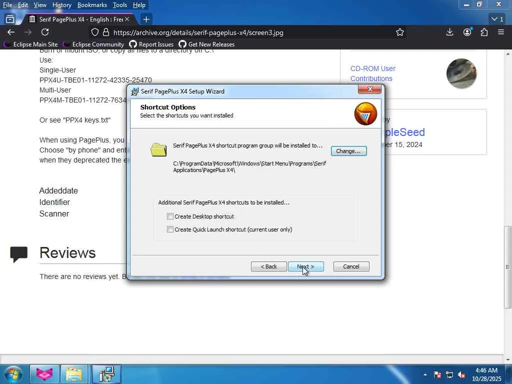Bookmark this page with the star icon

coord(400,32)
